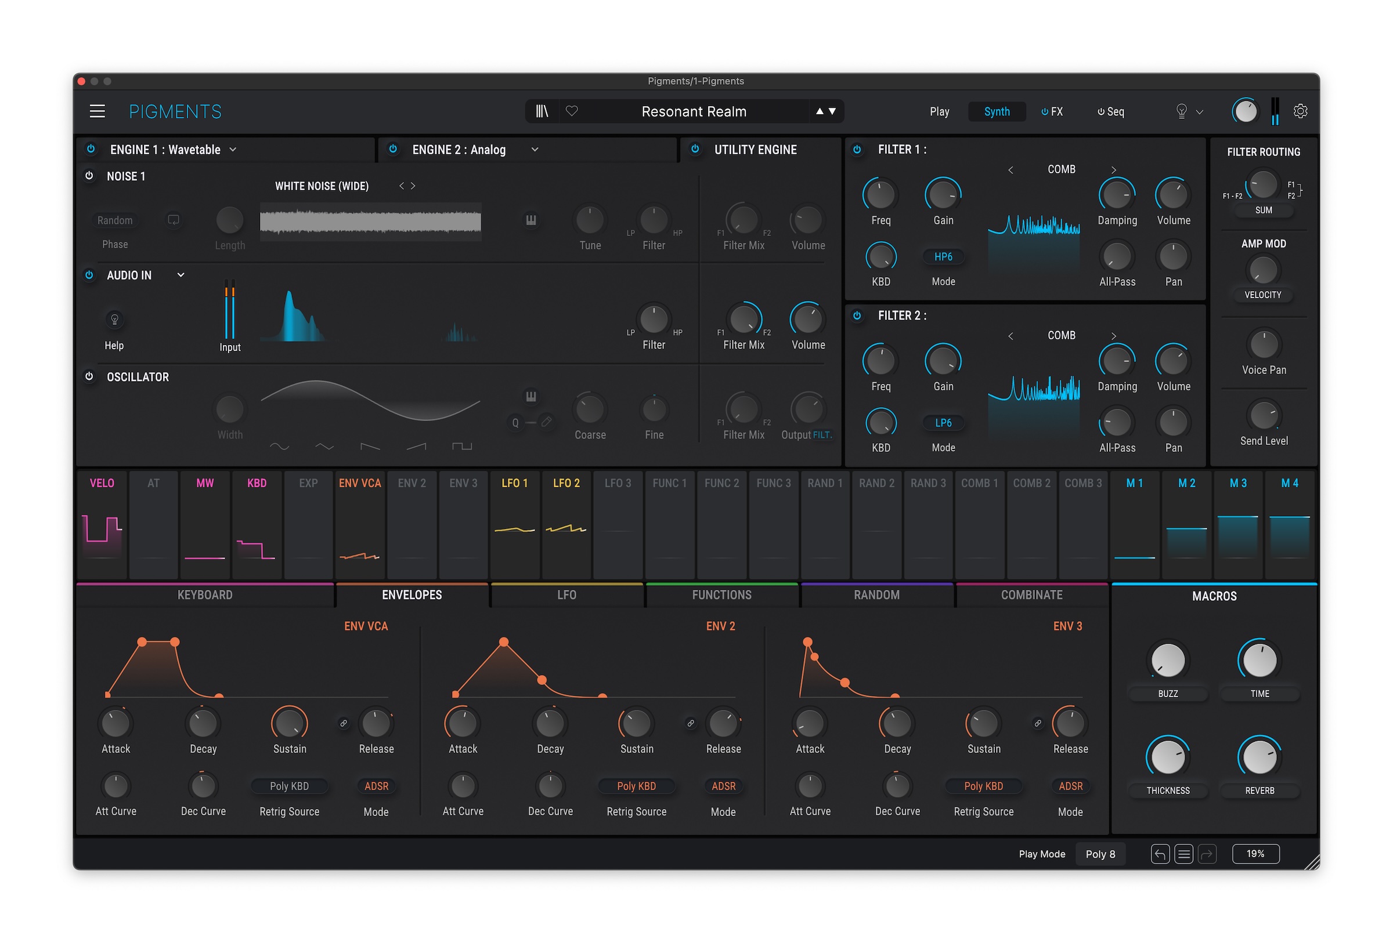This screenshot has height=943, width=1393.
Task: Toggle Utility Engine power button
Action: point(695,149)
